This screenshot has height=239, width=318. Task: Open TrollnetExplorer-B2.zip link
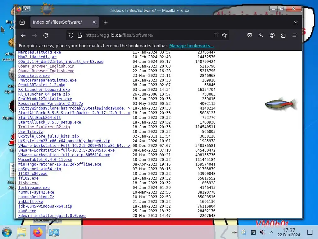tap(44, 127)
